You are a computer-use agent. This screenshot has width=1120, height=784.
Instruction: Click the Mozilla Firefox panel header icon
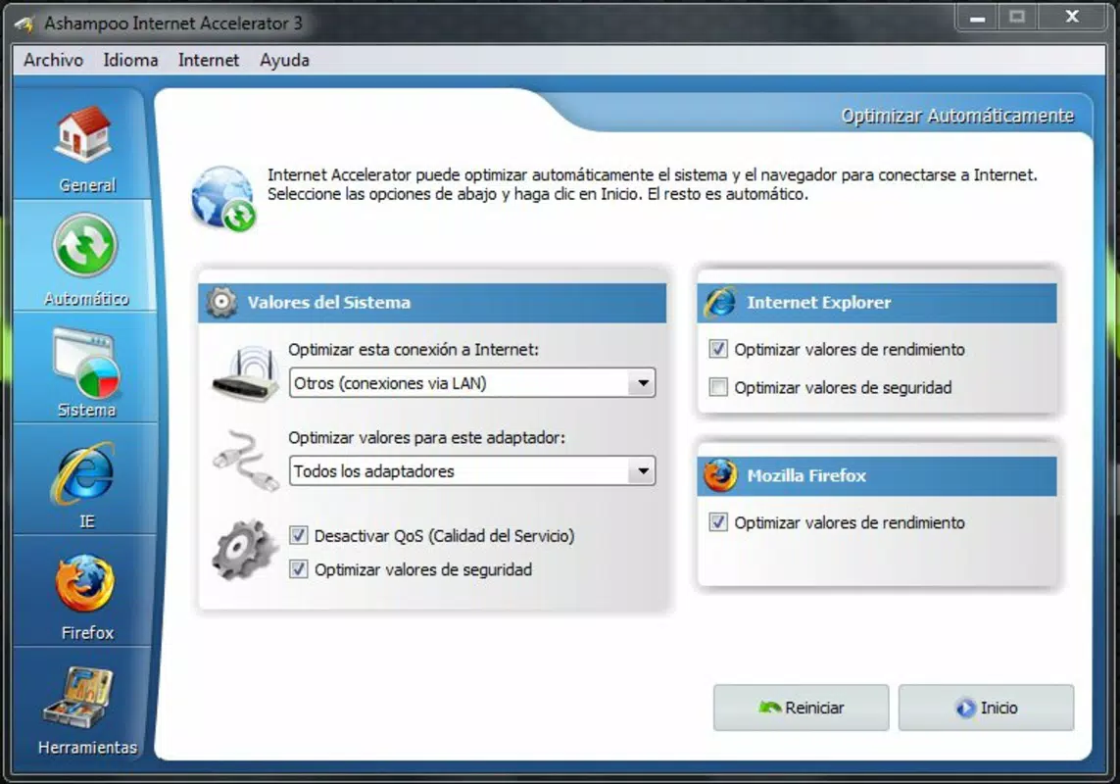(x=720, y=475)
